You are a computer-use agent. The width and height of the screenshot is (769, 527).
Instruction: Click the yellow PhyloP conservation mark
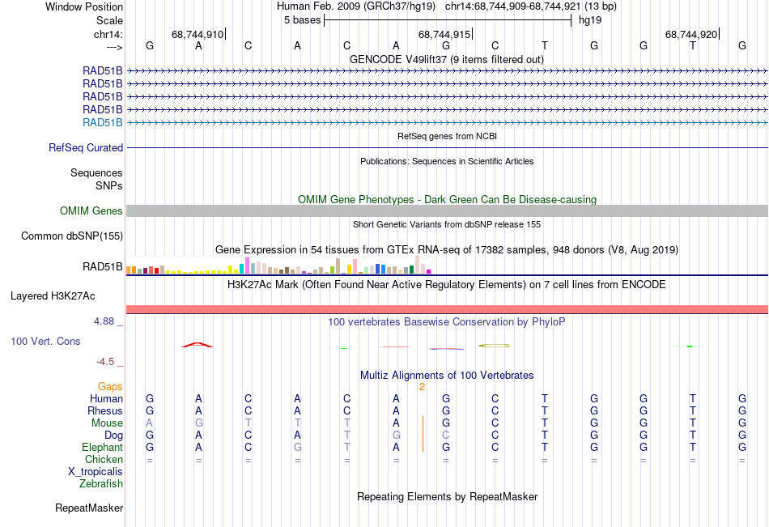click(495, 346)
